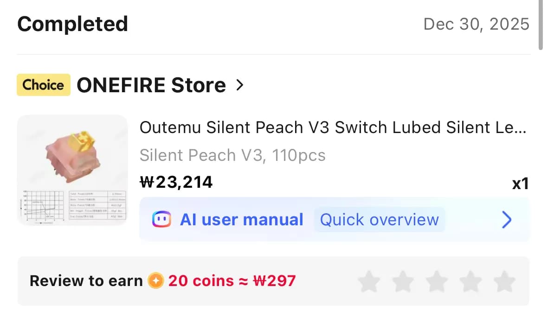
Task: Click the gold coin icon
Action: [155, 280]
